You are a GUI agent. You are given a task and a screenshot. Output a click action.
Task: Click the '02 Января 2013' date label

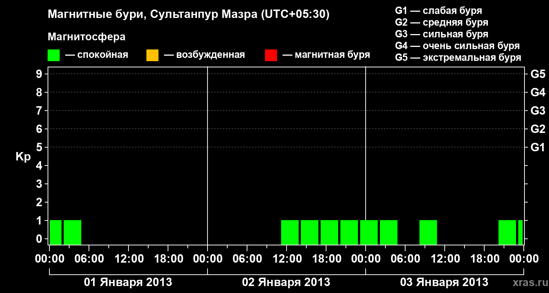286,282
